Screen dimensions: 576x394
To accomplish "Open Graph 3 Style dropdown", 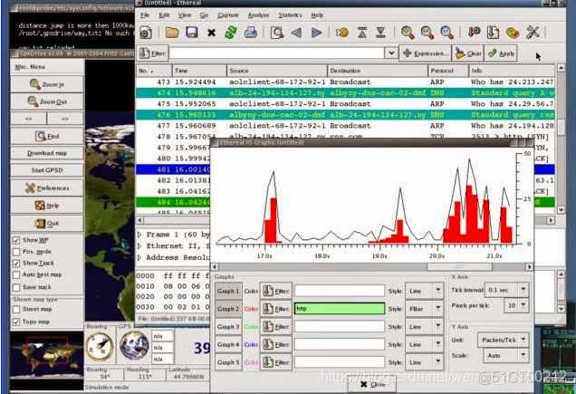I will [424, 326].
